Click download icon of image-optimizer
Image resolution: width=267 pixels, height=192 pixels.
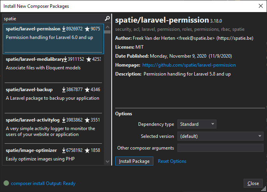point(64,150)
